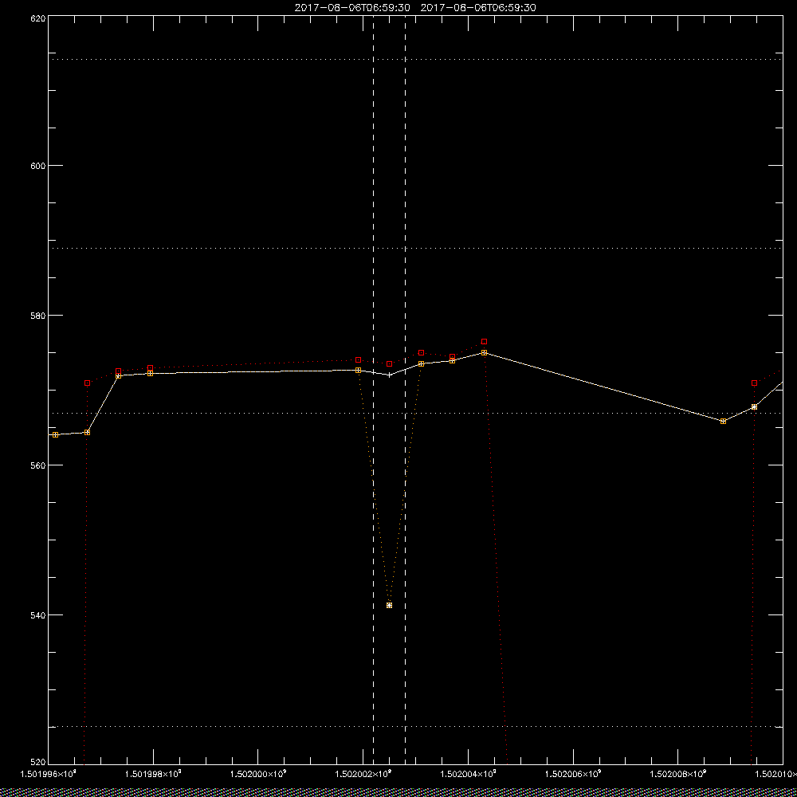The height and width of the screenshot is (797, 797).
Task: Click the 1.502006×10⁹ x-axis label
Action: pos(574,774)
